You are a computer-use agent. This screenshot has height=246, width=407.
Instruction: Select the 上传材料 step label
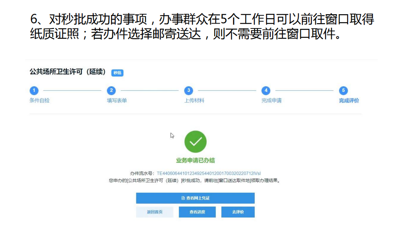[x=194, y=100]
